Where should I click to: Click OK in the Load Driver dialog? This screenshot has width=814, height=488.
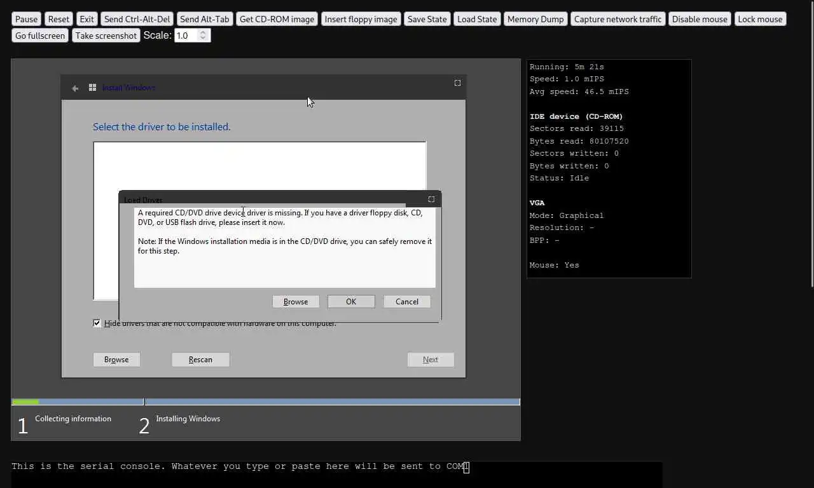(351, 302)
